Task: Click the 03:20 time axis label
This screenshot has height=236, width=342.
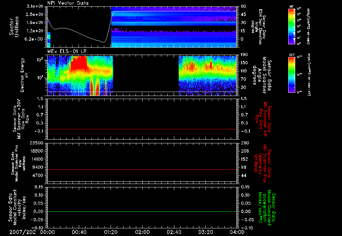Action: click(205, 232)
